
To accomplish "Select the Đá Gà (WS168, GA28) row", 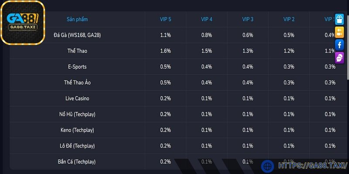I will pos(77,35).
